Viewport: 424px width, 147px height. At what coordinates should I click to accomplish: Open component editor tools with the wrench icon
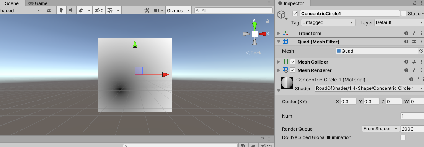[x=147, y=10]
